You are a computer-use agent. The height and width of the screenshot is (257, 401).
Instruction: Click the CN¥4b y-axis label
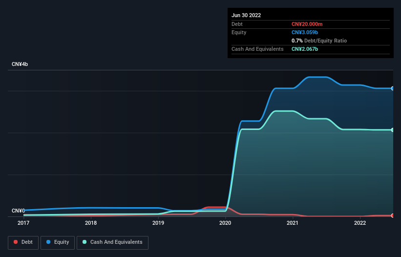pyautogui.click(x=20, y=64)
